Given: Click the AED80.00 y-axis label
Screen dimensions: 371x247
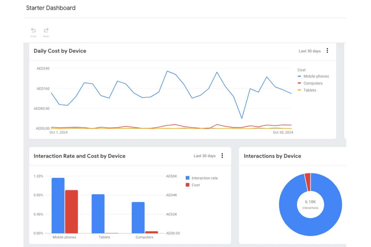Looking at the screenshot, I should [x=42, y=108].
